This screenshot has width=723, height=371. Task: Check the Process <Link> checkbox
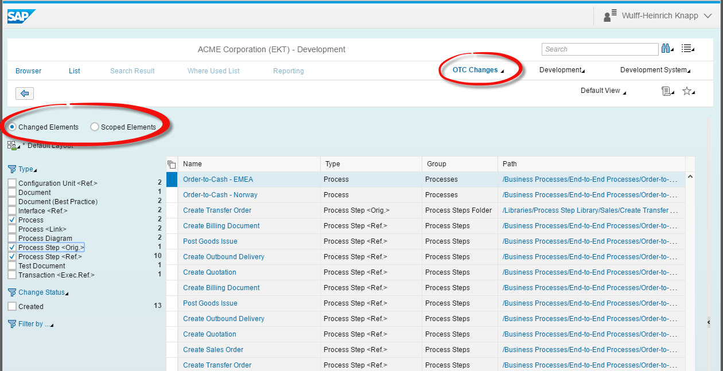click(12, 229)
